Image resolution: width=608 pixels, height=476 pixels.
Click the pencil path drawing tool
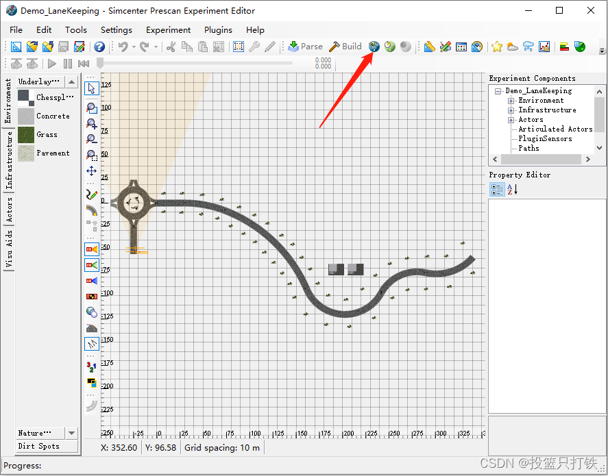(92, 195)
